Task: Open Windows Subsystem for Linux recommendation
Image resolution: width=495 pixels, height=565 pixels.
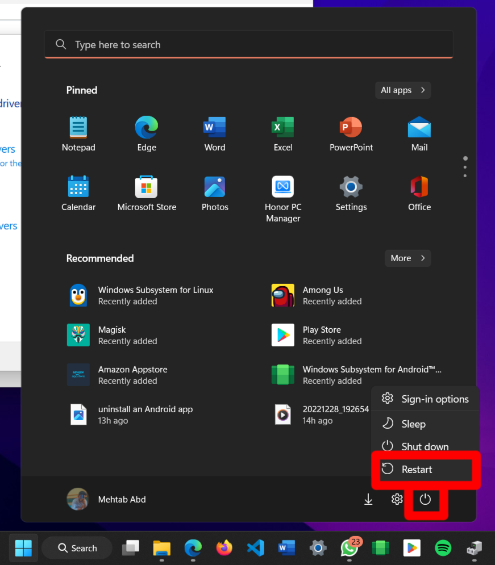Action: click(140, 295)
